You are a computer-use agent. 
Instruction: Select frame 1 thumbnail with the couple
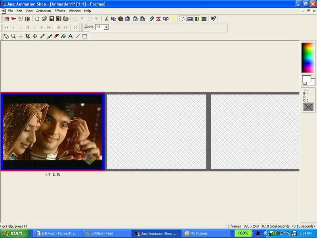(53, 132)
